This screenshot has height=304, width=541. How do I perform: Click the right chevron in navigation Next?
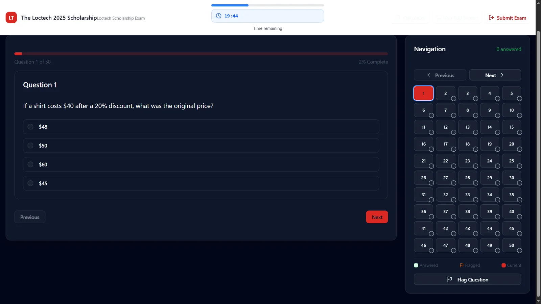point(502,75)
